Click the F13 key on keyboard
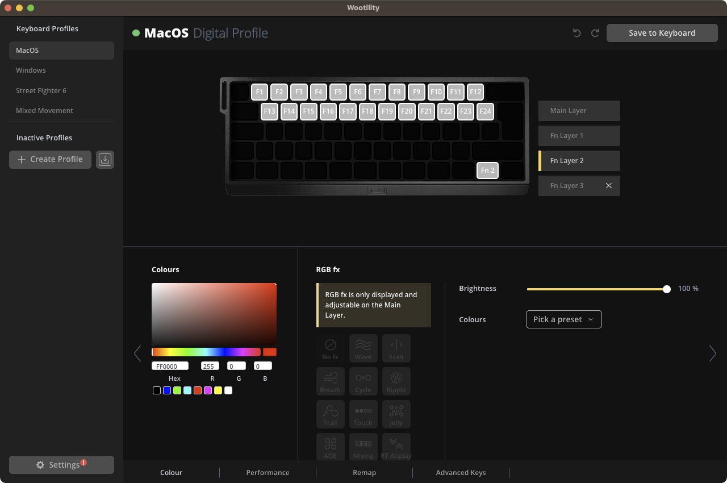 coord(270,111)
